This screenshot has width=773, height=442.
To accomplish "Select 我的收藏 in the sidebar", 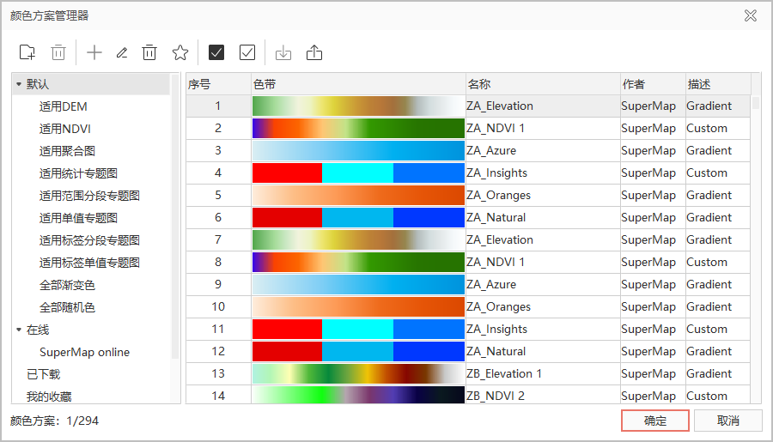I will (49, 397).
